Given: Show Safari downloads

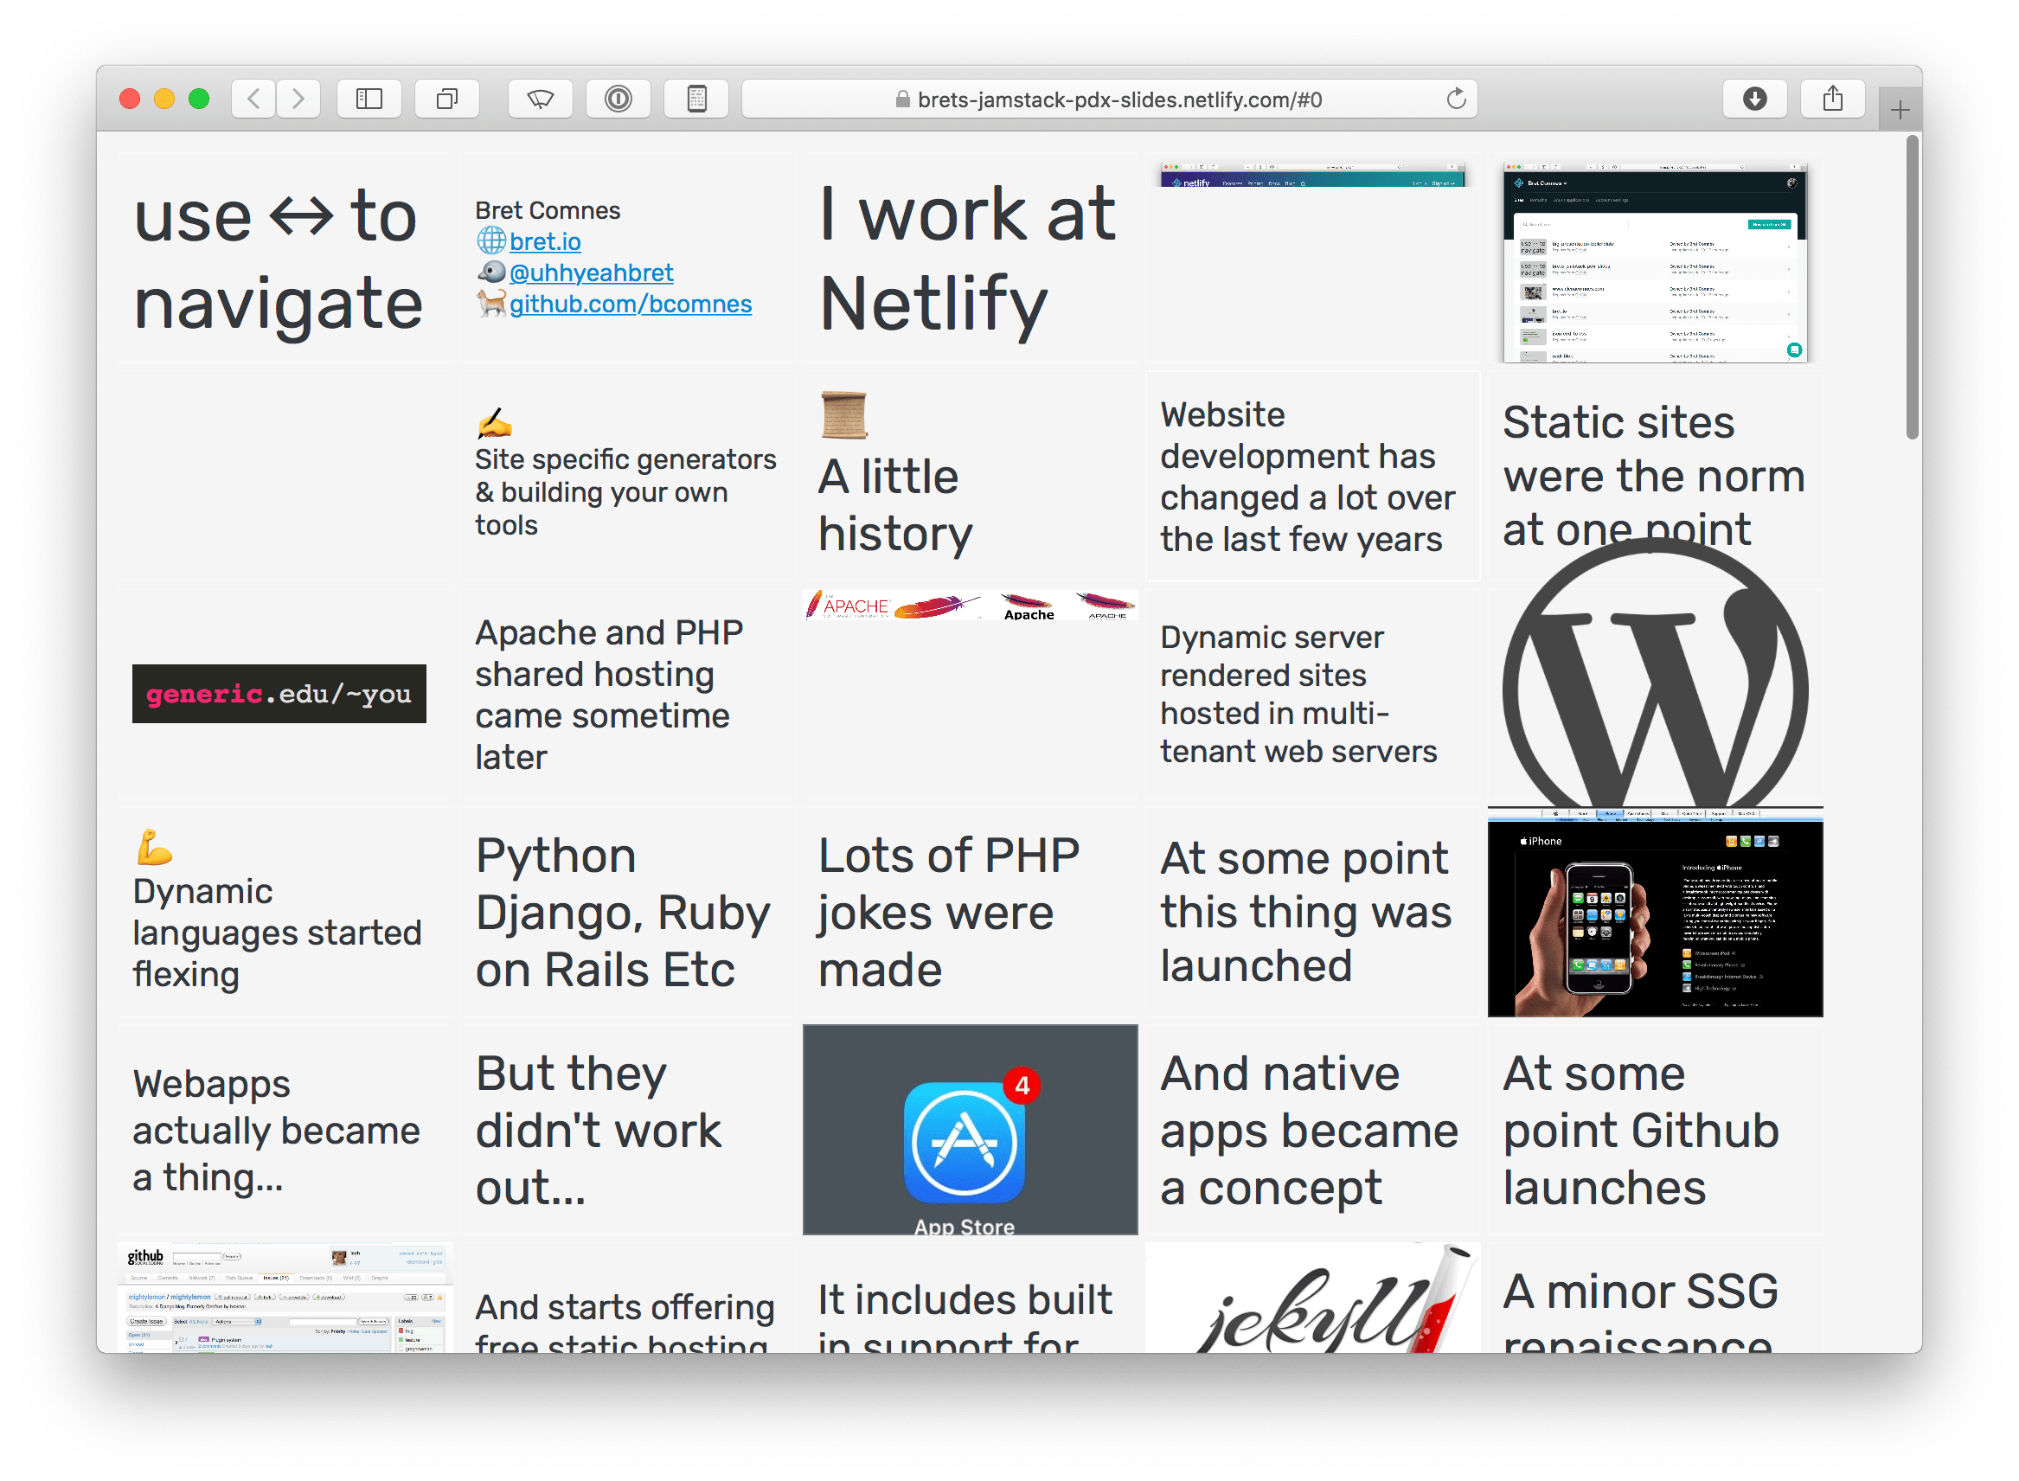Looking at the screenshot, I should coord(1755,99).
